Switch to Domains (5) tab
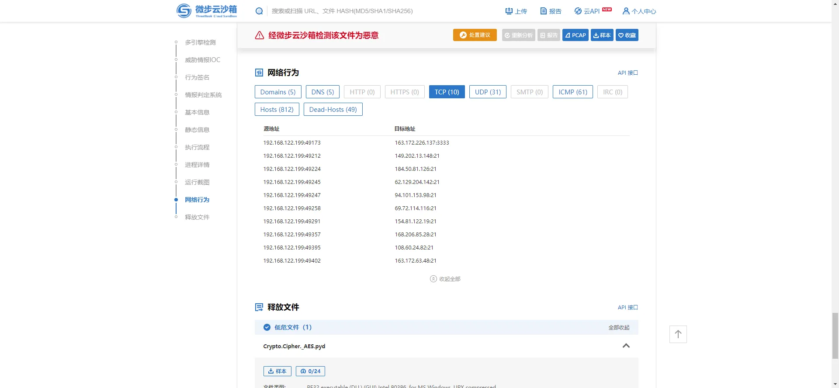The height and width of the screenshot is (388, 839). [x=278, y=92]
